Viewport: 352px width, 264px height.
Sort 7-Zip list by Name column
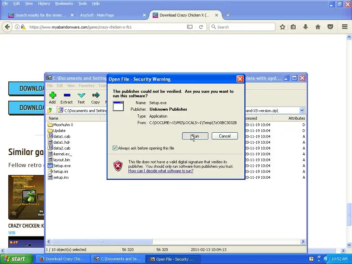[74, 118]
